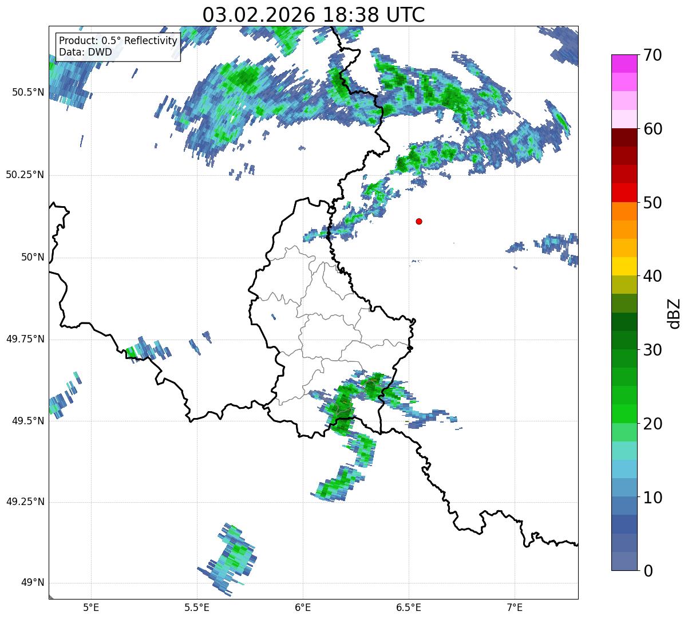The image size is (688, 619).
Task: Pick the gray-blue bottom colorbar swatch at 0
Action: 624,561
